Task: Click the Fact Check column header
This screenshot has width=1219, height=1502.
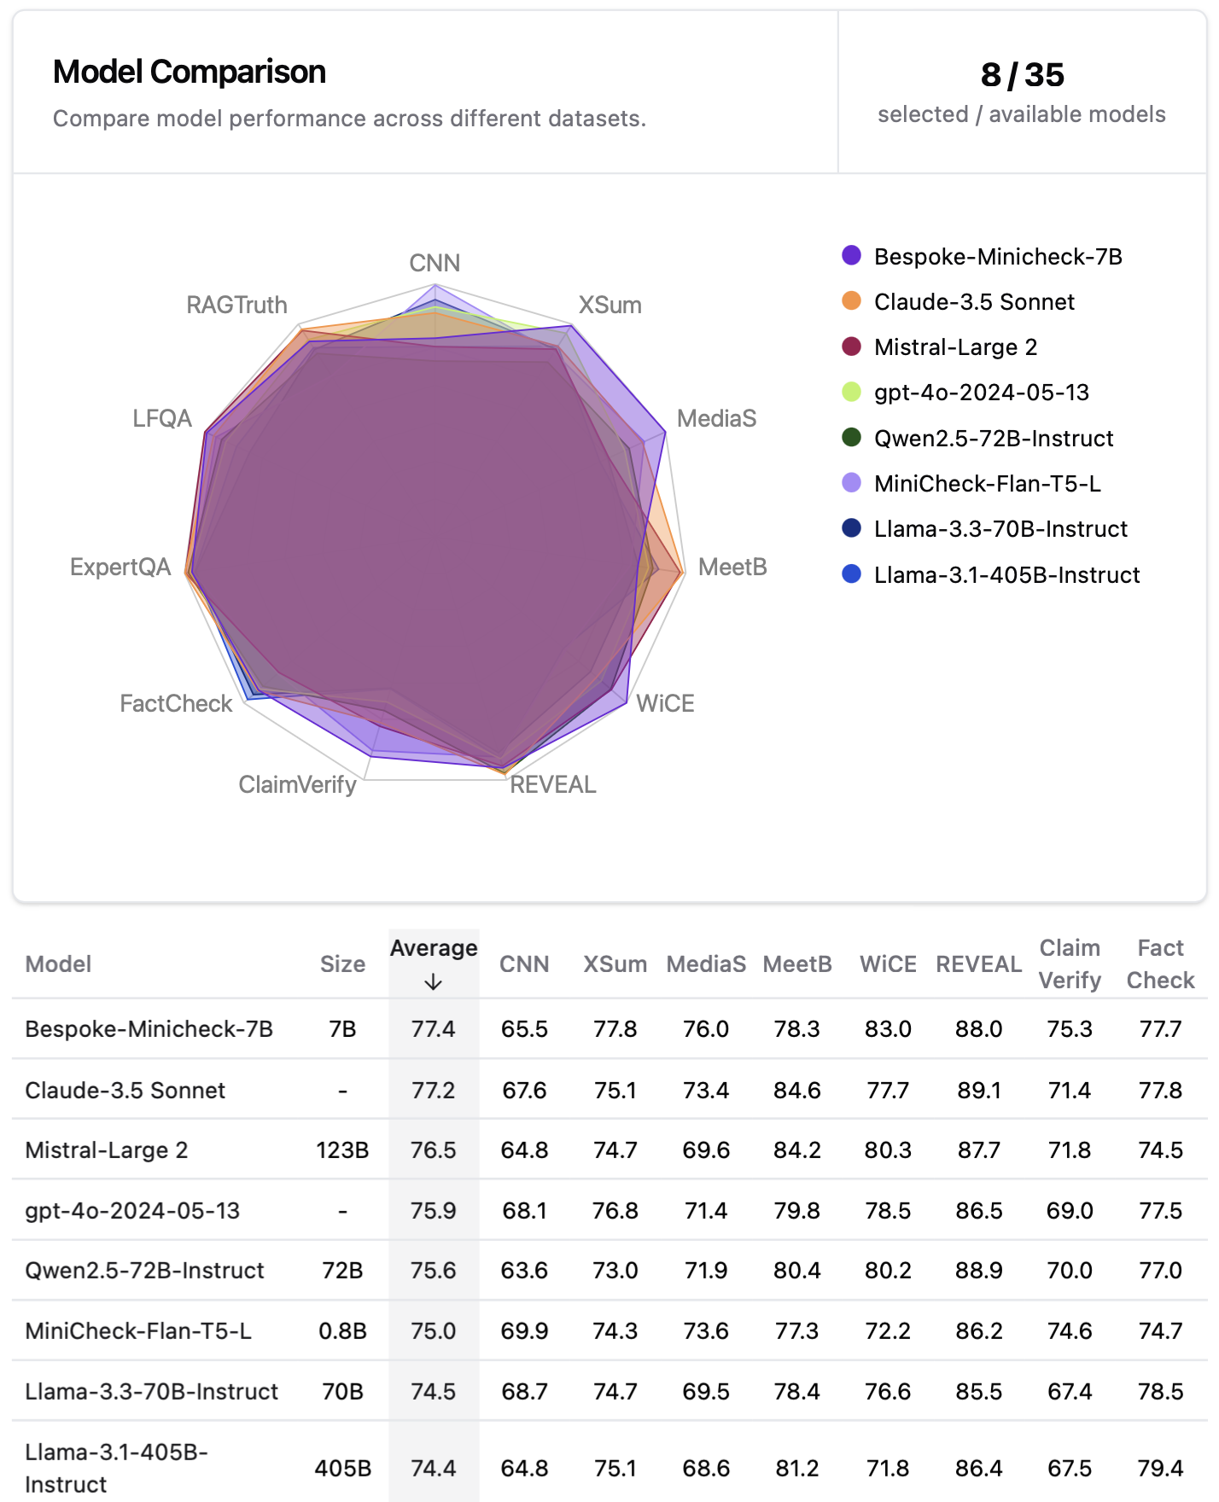Action: coord(1160,964)
